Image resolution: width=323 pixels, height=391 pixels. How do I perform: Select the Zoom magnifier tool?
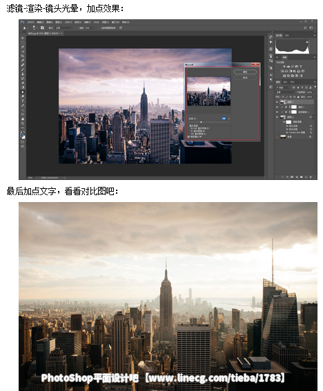pyautogui.click(x=23, y=123)
